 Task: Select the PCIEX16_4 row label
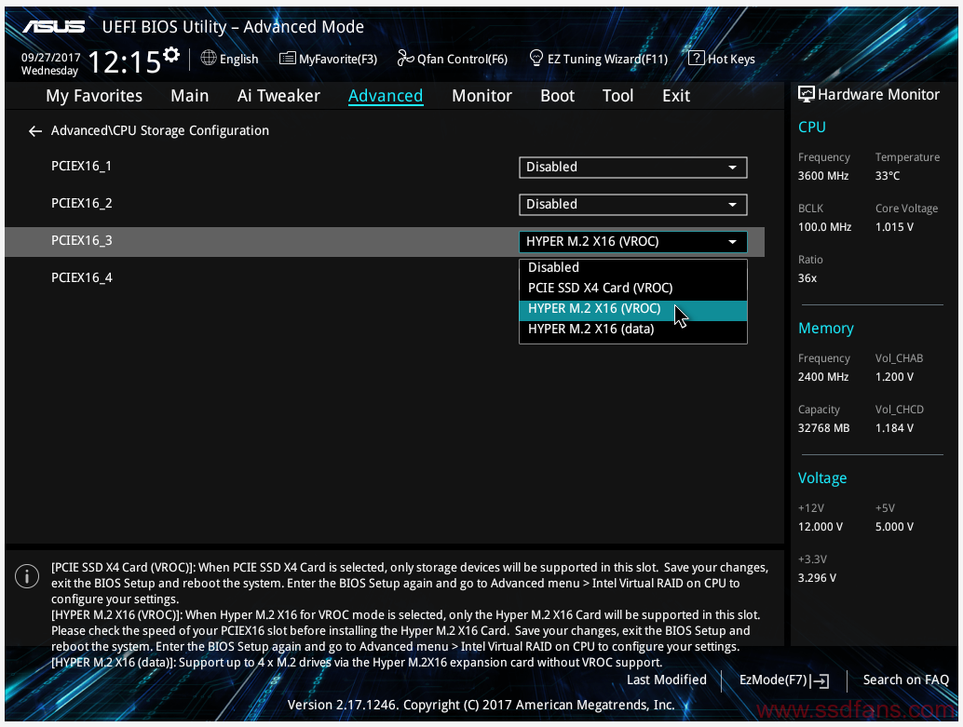click(82, 278)
